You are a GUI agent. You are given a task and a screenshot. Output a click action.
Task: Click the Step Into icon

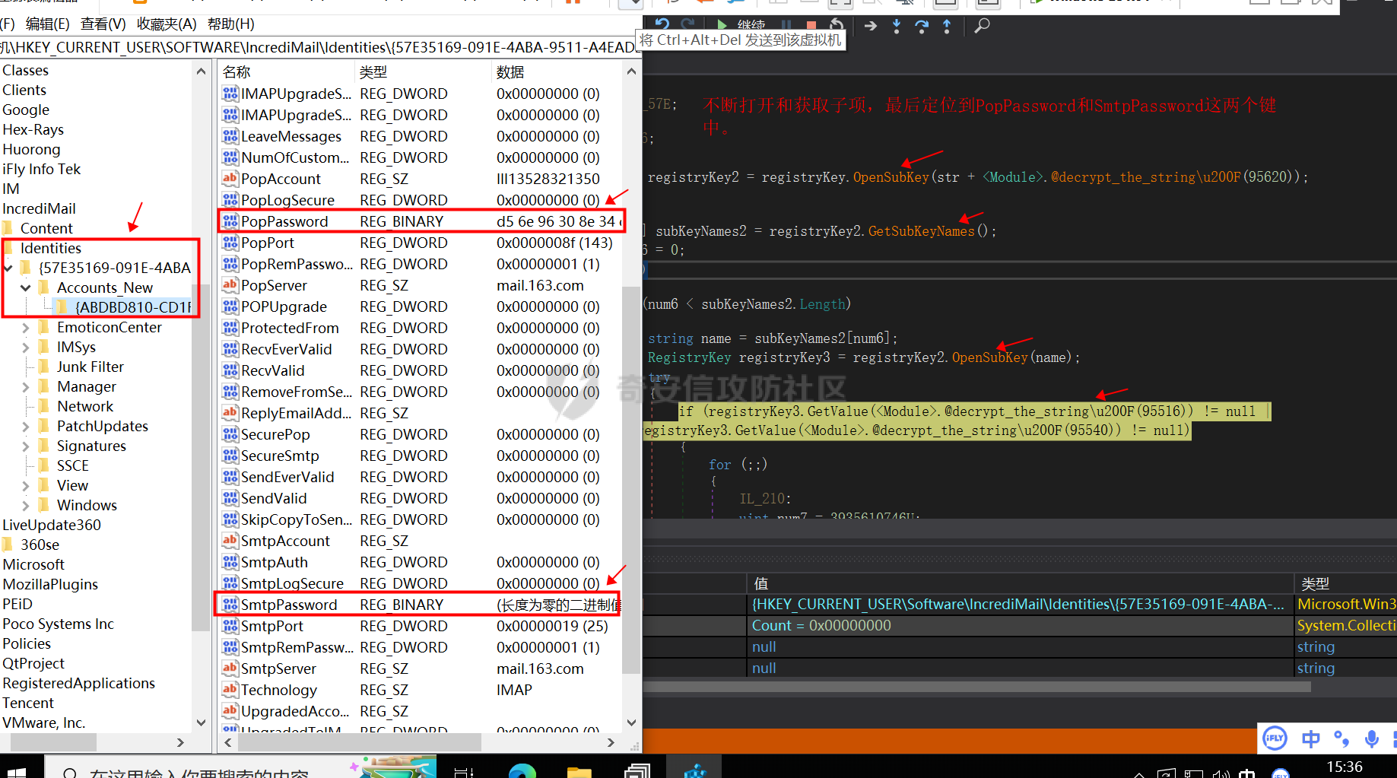coord(897,26)
